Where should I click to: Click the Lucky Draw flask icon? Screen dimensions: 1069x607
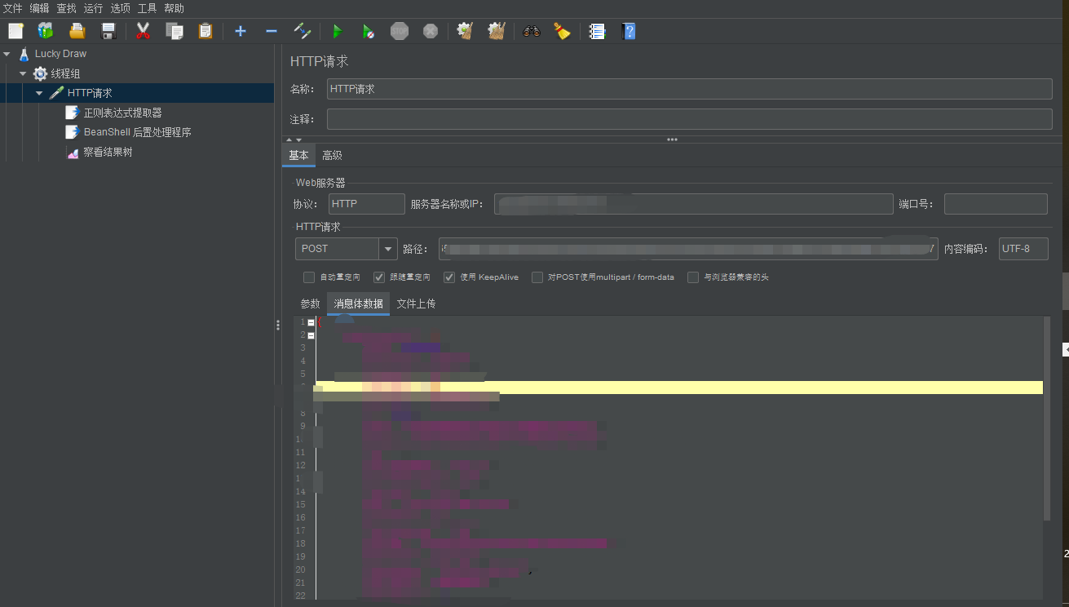(x=24, y=54)
